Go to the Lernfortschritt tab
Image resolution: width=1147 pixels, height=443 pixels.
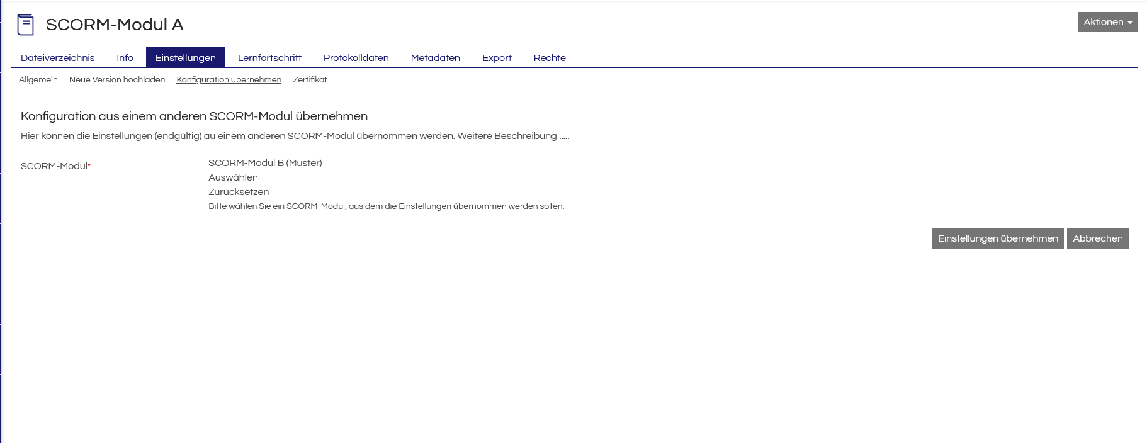click(x=269, y=58)
